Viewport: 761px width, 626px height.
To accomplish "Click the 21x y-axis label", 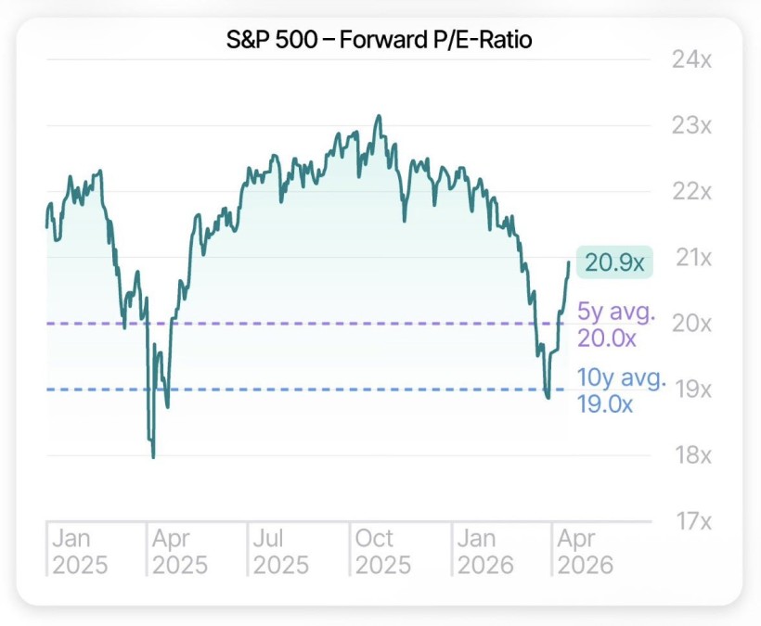I will 691,258.
